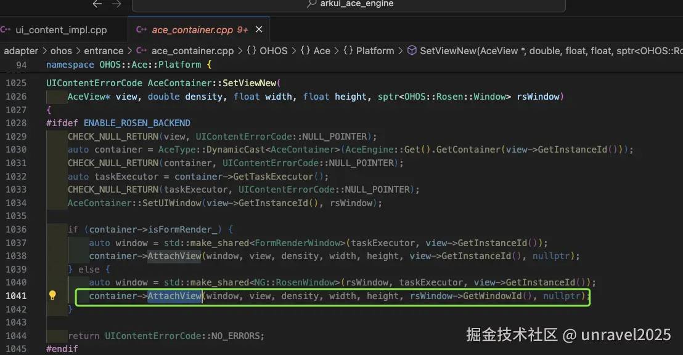Click AttachView on line 1038
This screenshot has height=355, width=683.
point(174,256)
